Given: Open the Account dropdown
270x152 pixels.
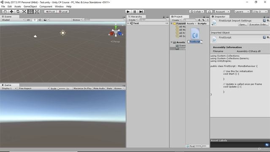Looking at the screenshot, I should tap(222, 12).
